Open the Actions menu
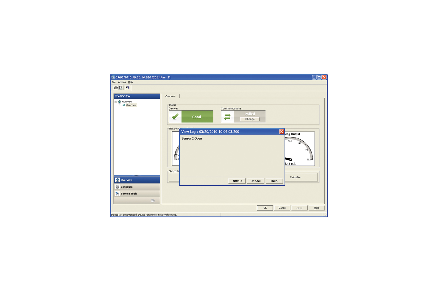The height and width of the screenshot is (291, 438). click(122, 82)
